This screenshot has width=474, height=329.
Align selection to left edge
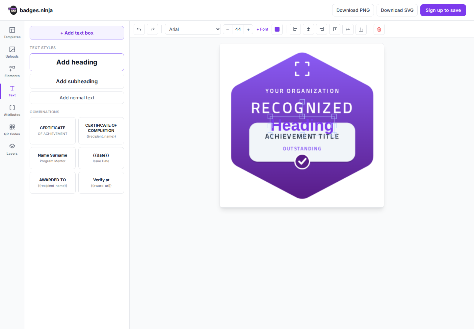pos(295,29)
